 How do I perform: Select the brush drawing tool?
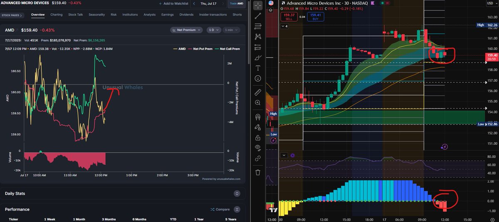258,57
